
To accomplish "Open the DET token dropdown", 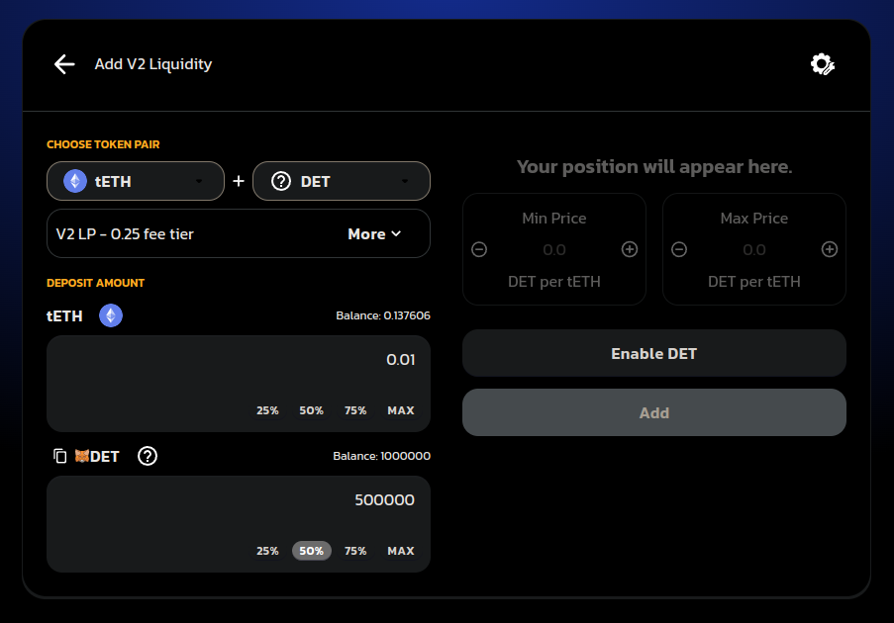I will click(x=342, y=181).
